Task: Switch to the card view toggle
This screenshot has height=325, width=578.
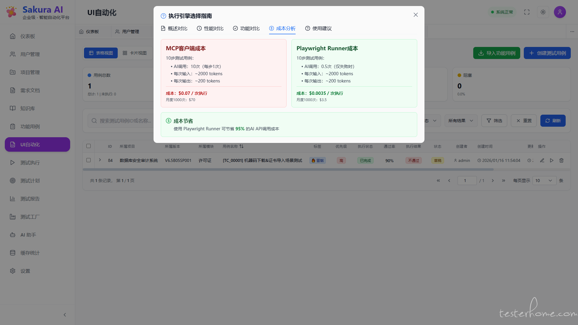Action: point(135,53)
